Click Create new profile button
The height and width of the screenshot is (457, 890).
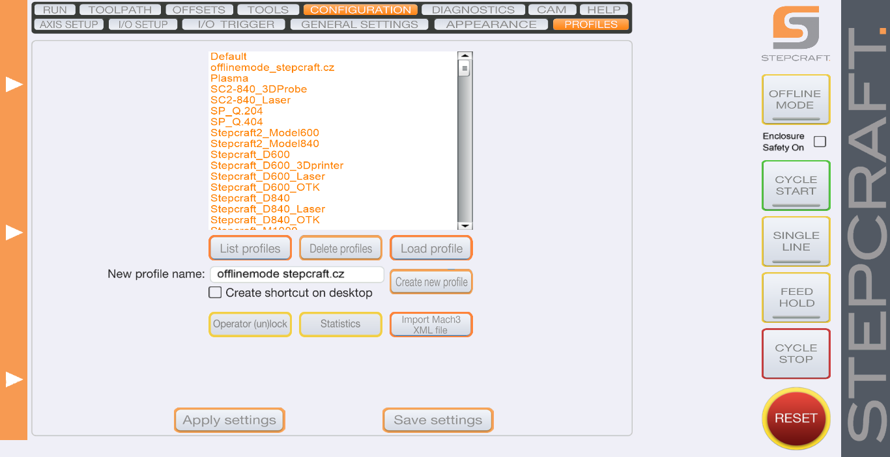click(x=431, y=282)
